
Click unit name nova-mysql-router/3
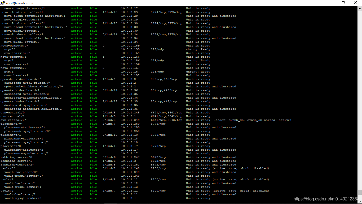[22, 42]
